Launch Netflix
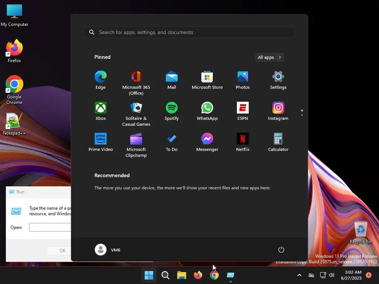The image size is (379, 284). tap(243, 142)
